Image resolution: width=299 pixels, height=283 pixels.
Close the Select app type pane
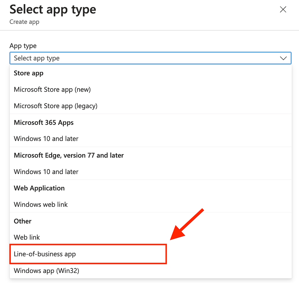point(283,9)
